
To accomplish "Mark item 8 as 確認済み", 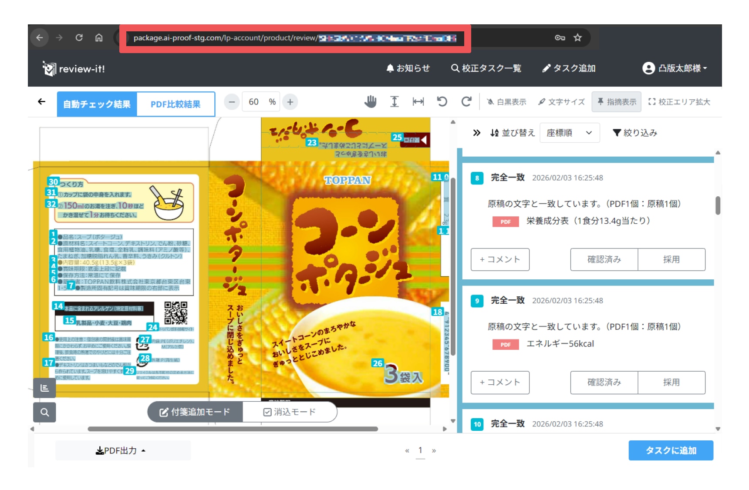I will pyautogui.click(x=604, y=259).
